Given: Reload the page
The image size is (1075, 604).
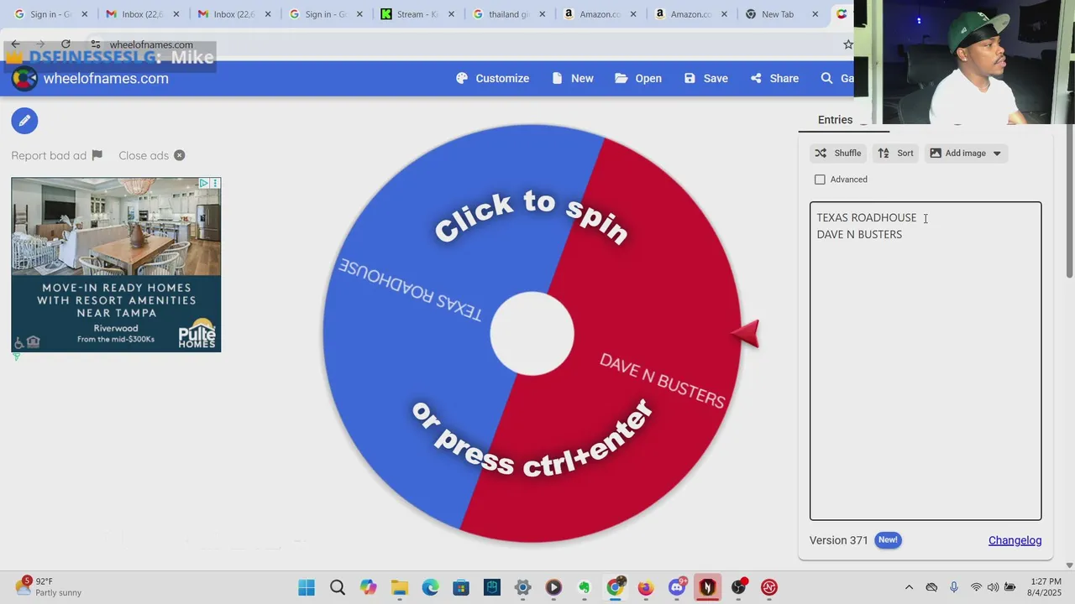Looking at the screenshot, I should (66, 44).
